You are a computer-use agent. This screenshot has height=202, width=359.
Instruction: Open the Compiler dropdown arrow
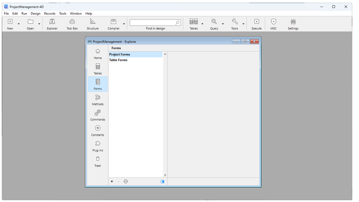124,24
